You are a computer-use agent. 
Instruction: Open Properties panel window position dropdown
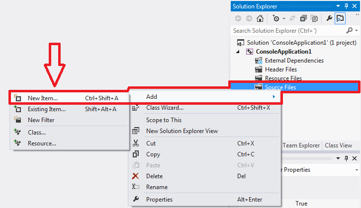pyautogui.click(x=338, y=158)
